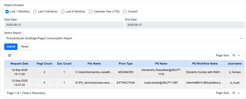Viewport: 246px width, 99px height.
Task: Select the row with ADVANCED price type
Action: click(x=124, y=72)
